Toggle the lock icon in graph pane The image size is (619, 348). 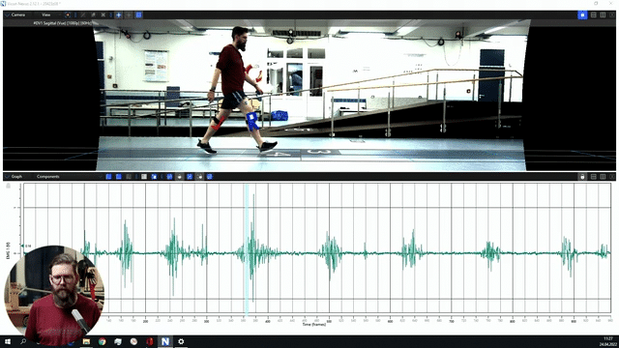pos(582,176)
